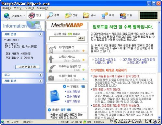Click the vertical scrollbar thumb in content pane

(x=159, y=49)
